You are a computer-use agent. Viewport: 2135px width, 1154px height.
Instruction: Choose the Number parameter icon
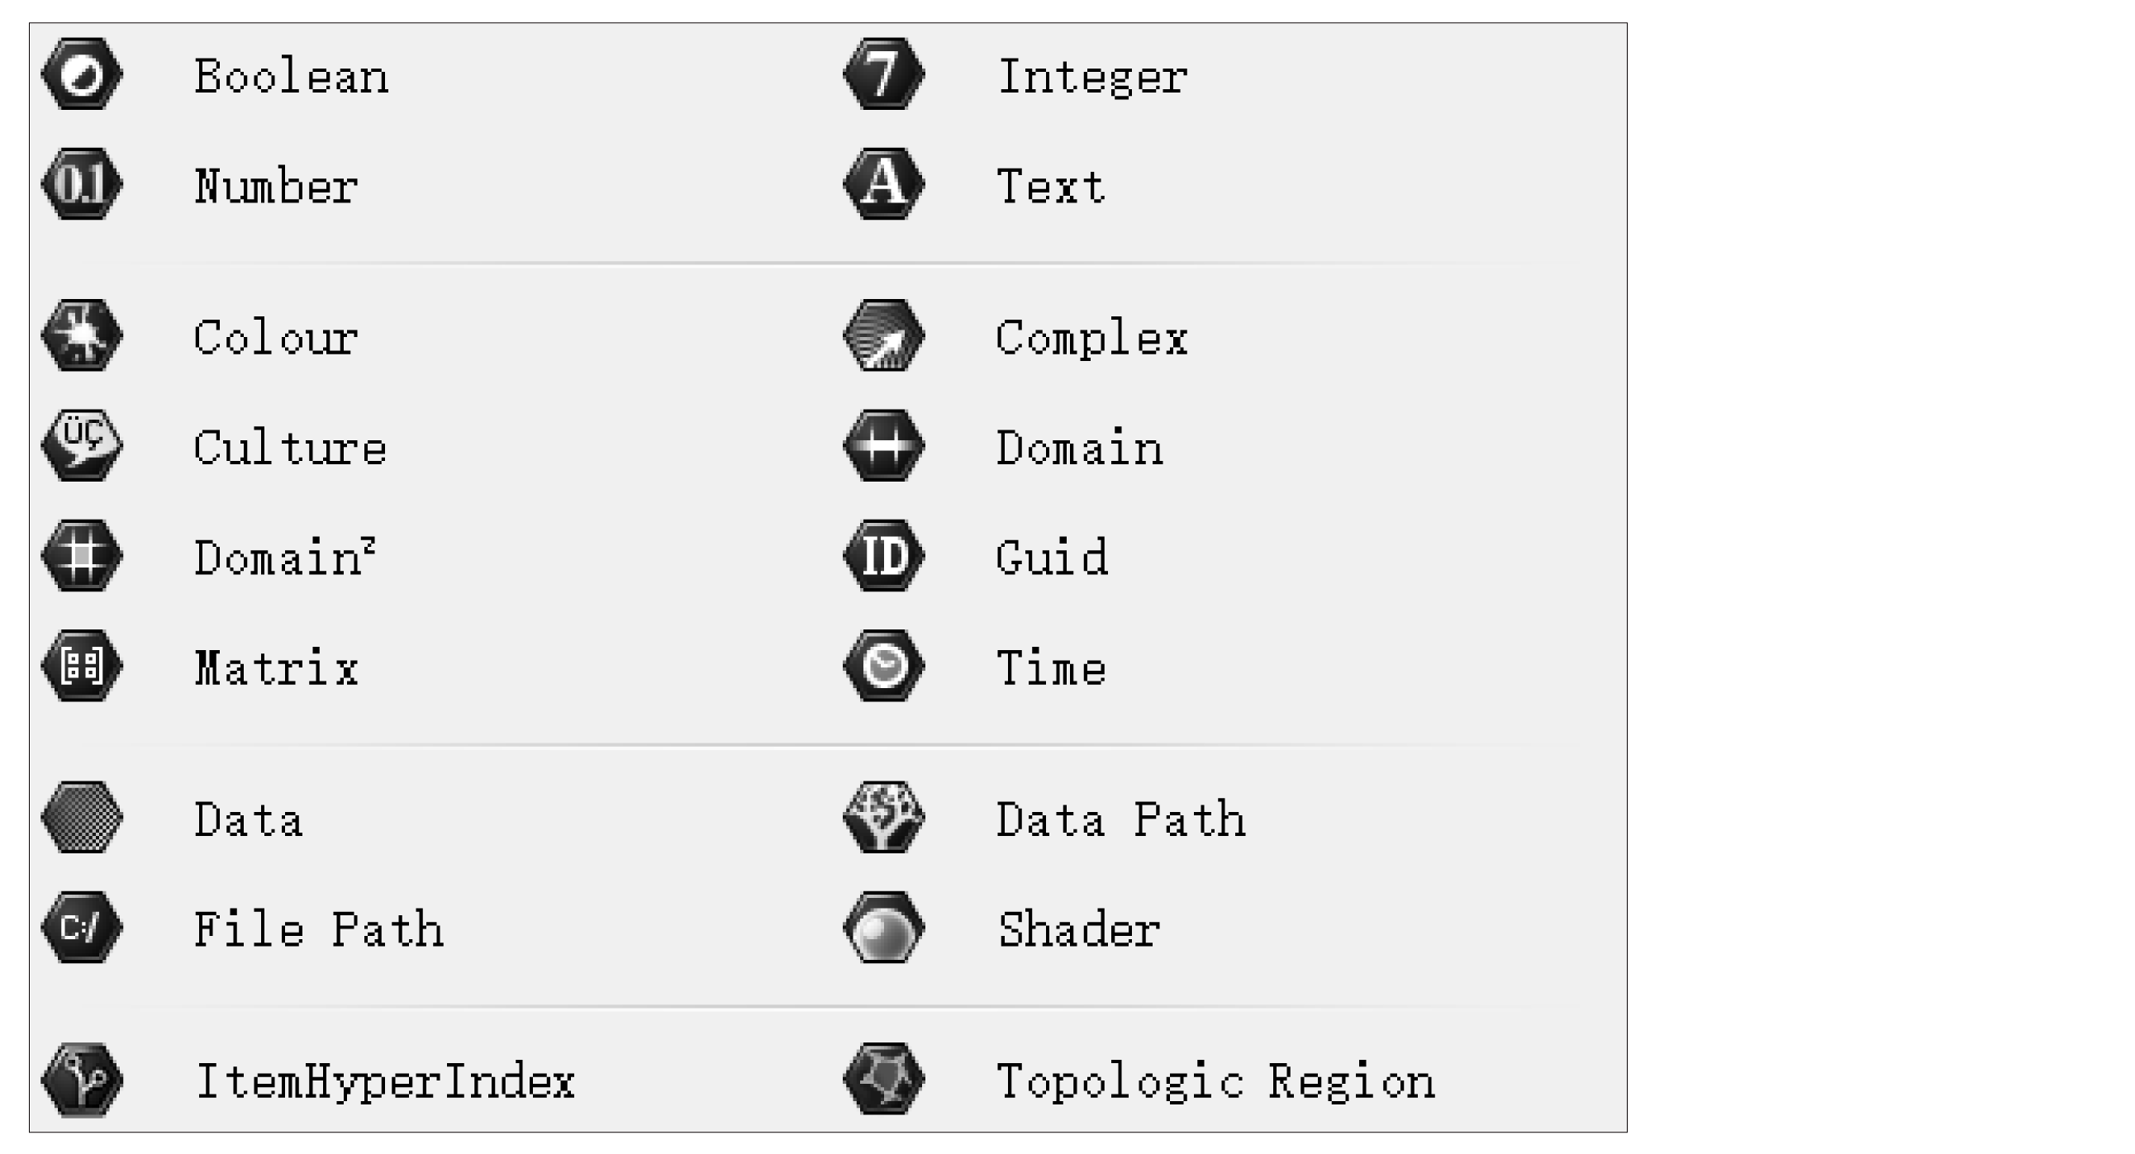pyautogui.click(x=82, y=184)
